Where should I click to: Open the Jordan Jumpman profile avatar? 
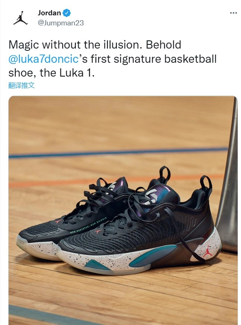click(21, 18)
